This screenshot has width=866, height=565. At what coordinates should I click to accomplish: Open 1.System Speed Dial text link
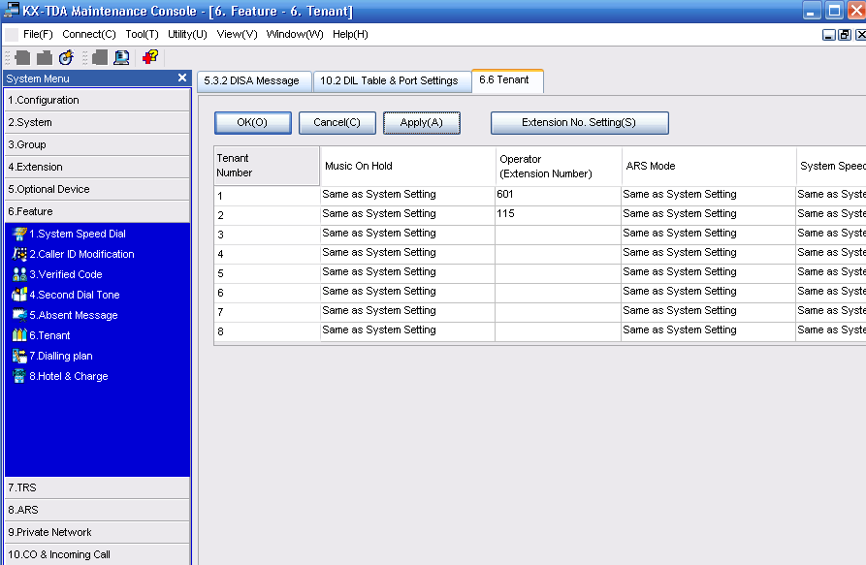(x=78, y=234)
